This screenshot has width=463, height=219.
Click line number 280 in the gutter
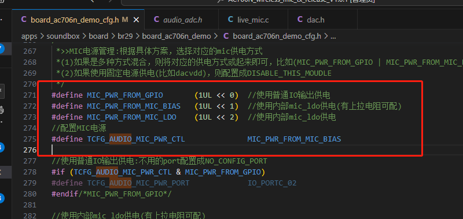click(30, 194)
